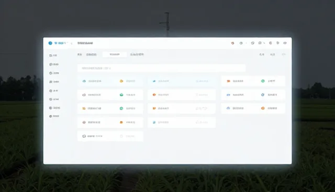Viewport: 335px width, 192px height.
Task: Open the bottom-most card with the cloud outline icon
Action: point(93,136)
